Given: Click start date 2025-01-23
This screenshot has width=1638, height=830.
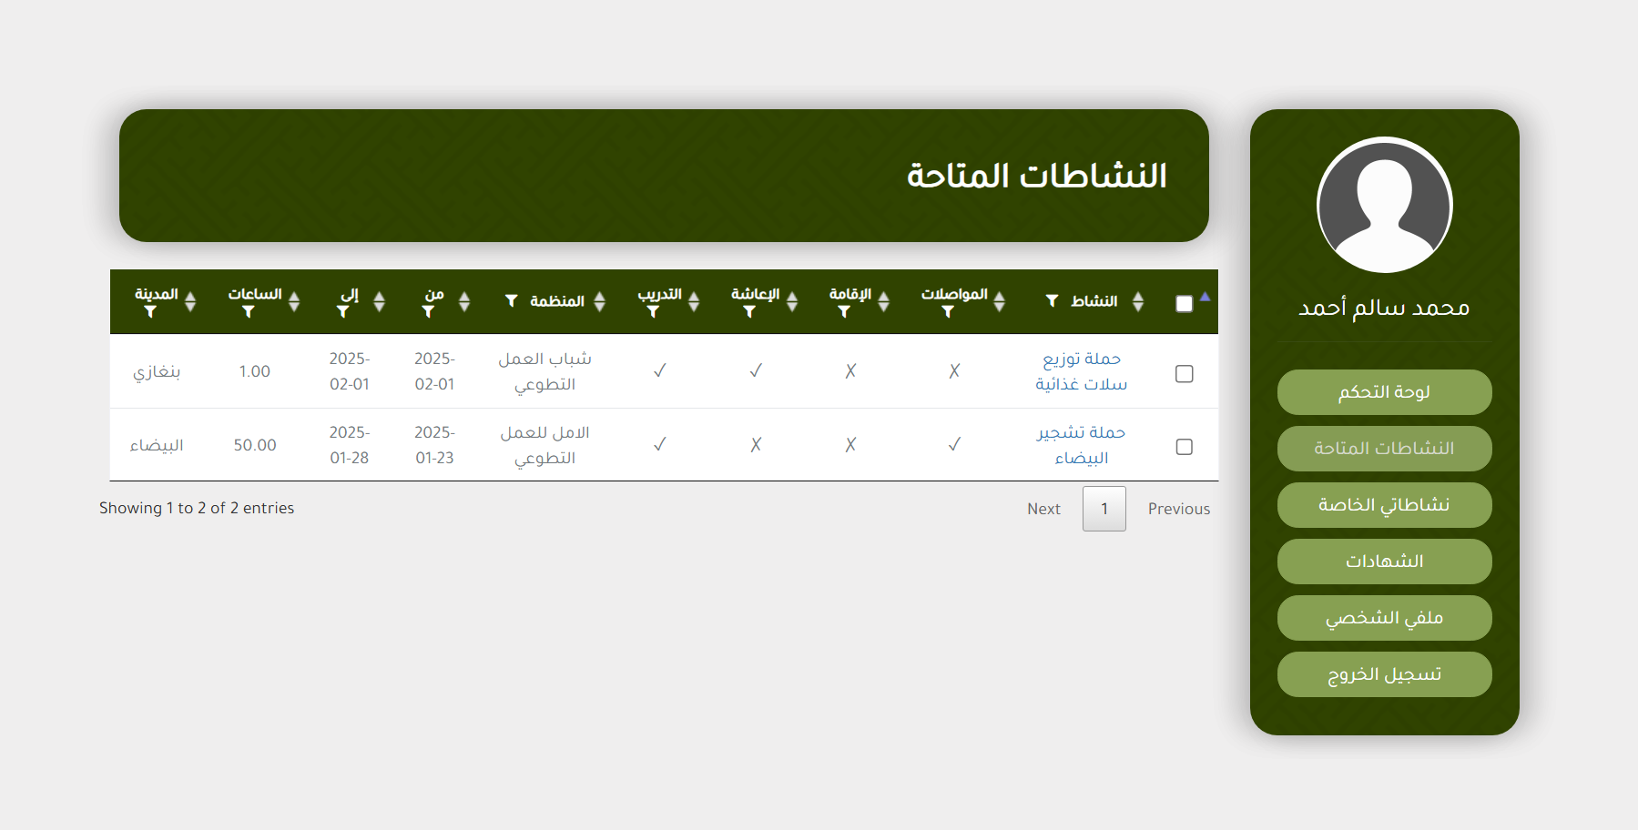Looking at the screenshot, I should (434, 445).
